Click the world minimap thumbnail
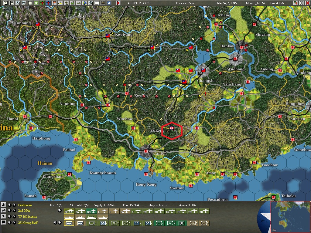This screenshot has width=311, height=233. pos(290,217)
